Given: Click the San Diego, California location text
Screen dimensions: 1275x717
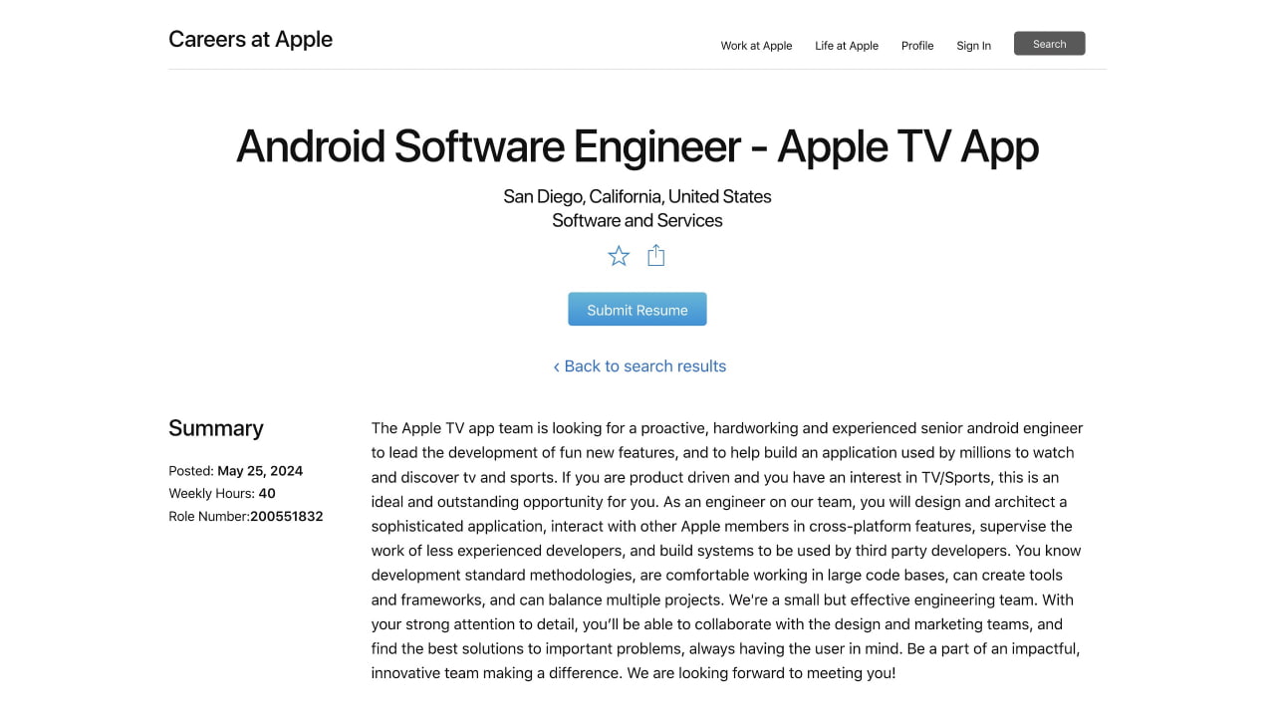Looking at the screenshot, I should coord(637,196).
